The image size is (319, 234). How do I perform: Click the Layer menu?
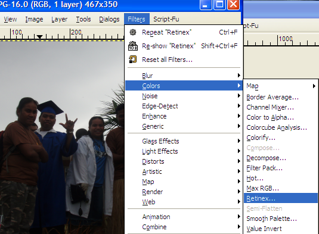click(59, 19)
